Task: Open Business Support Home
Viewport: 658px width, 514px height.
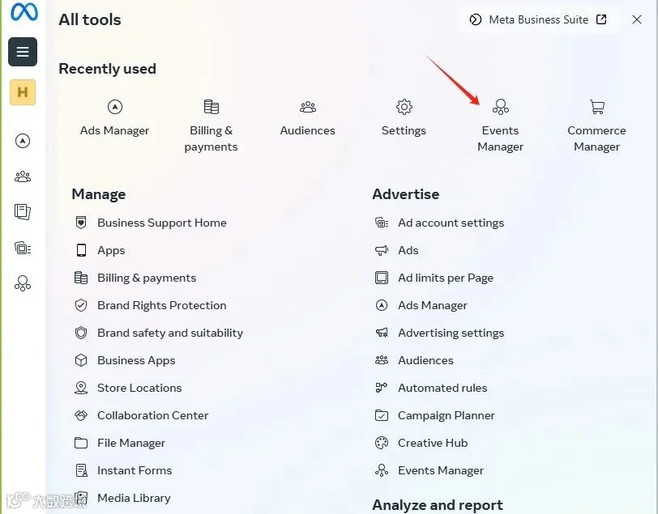Action: pyautogui.click(x=161, y=223)
